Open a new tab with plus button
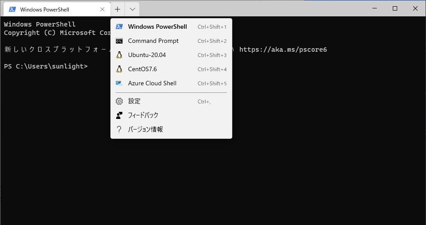 117,9
